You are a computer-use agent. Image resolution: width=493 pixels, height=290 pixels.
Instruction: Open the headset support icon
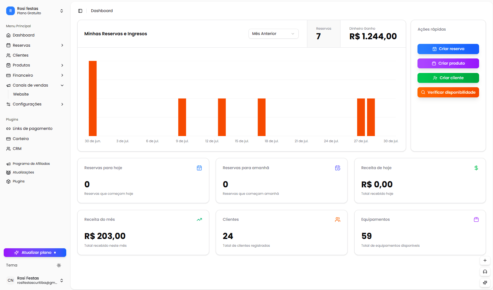pos(485,272)
